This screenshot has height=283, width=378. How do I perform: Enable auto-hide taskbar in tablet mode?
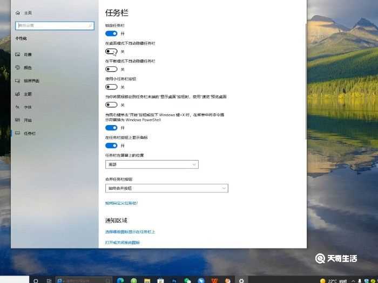pos(111,69)
